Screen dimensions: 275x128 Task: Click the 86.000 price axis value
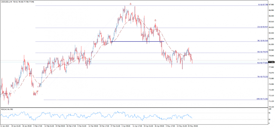click(x=271, y=16)
